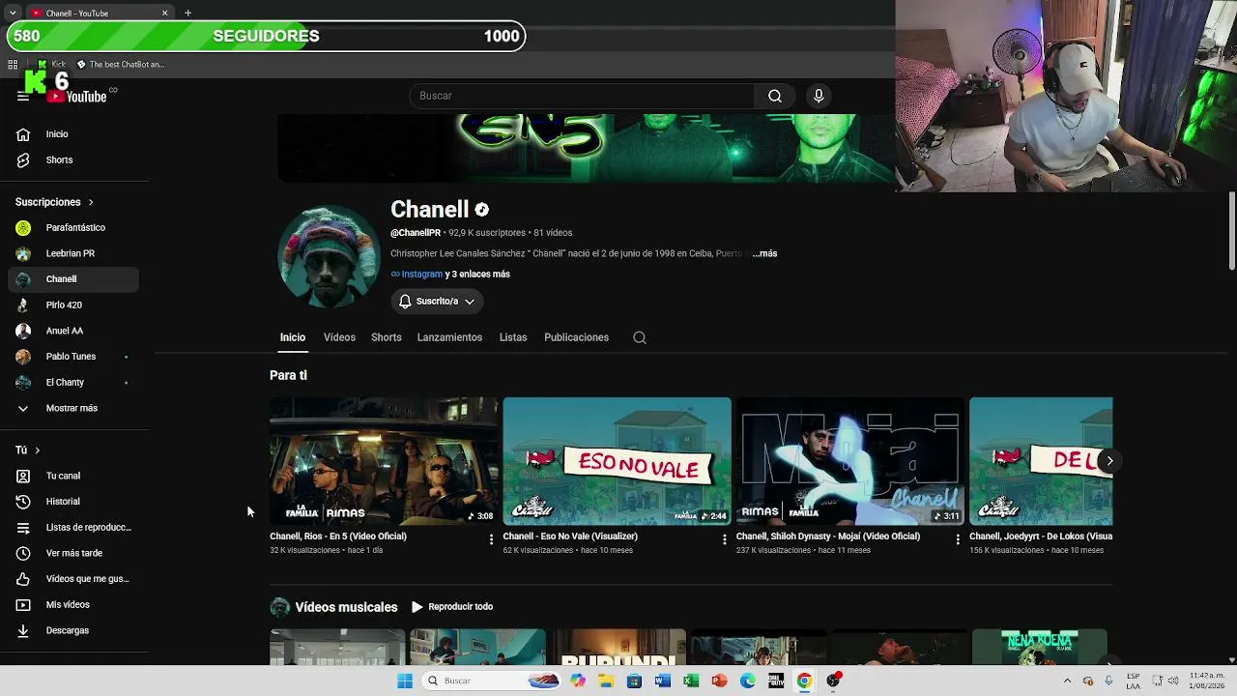Expand channel description with ...más
1237x696 pixels.
(x=764, y=253)
